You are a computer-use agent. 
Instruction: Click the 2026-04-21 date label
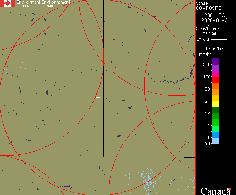point(216,20)
